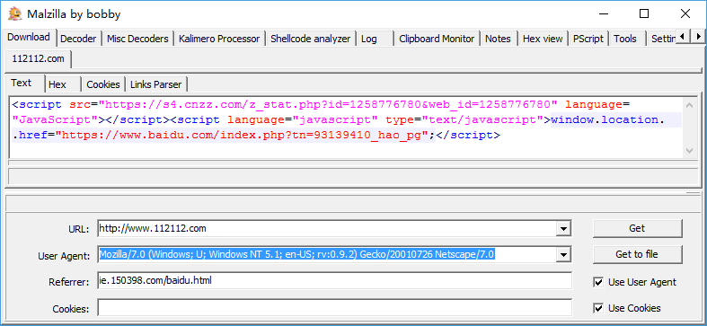Switch to the Links Parser sub-tab

tap(156, 84)
